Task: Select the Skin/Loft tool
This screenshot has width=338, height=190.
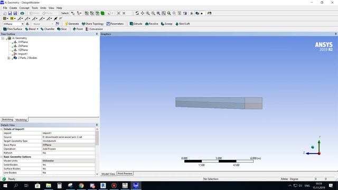Action: pos(183,24)
